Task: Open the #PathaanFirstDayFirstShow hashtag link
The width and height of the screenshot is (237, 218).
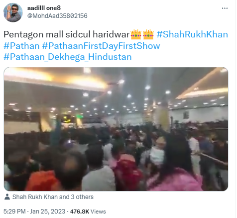Action: click(101, 46)
